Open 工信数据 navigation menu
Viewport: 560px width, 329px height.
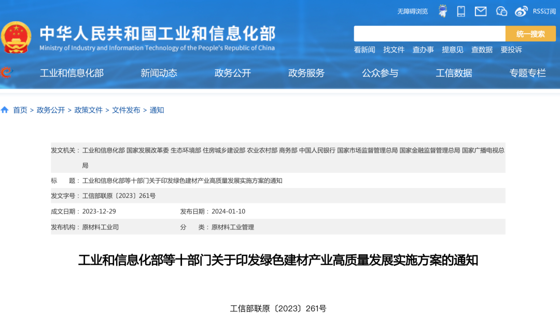pyautogui.click(x=454, y=73)
